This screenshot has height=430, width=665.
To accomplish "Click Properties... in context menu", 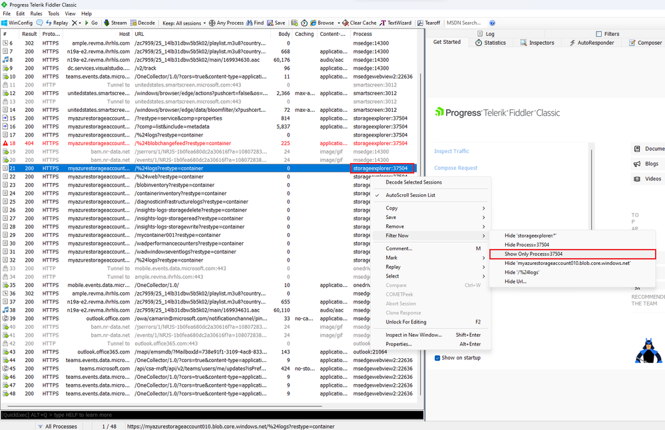I will coord(431,344).
